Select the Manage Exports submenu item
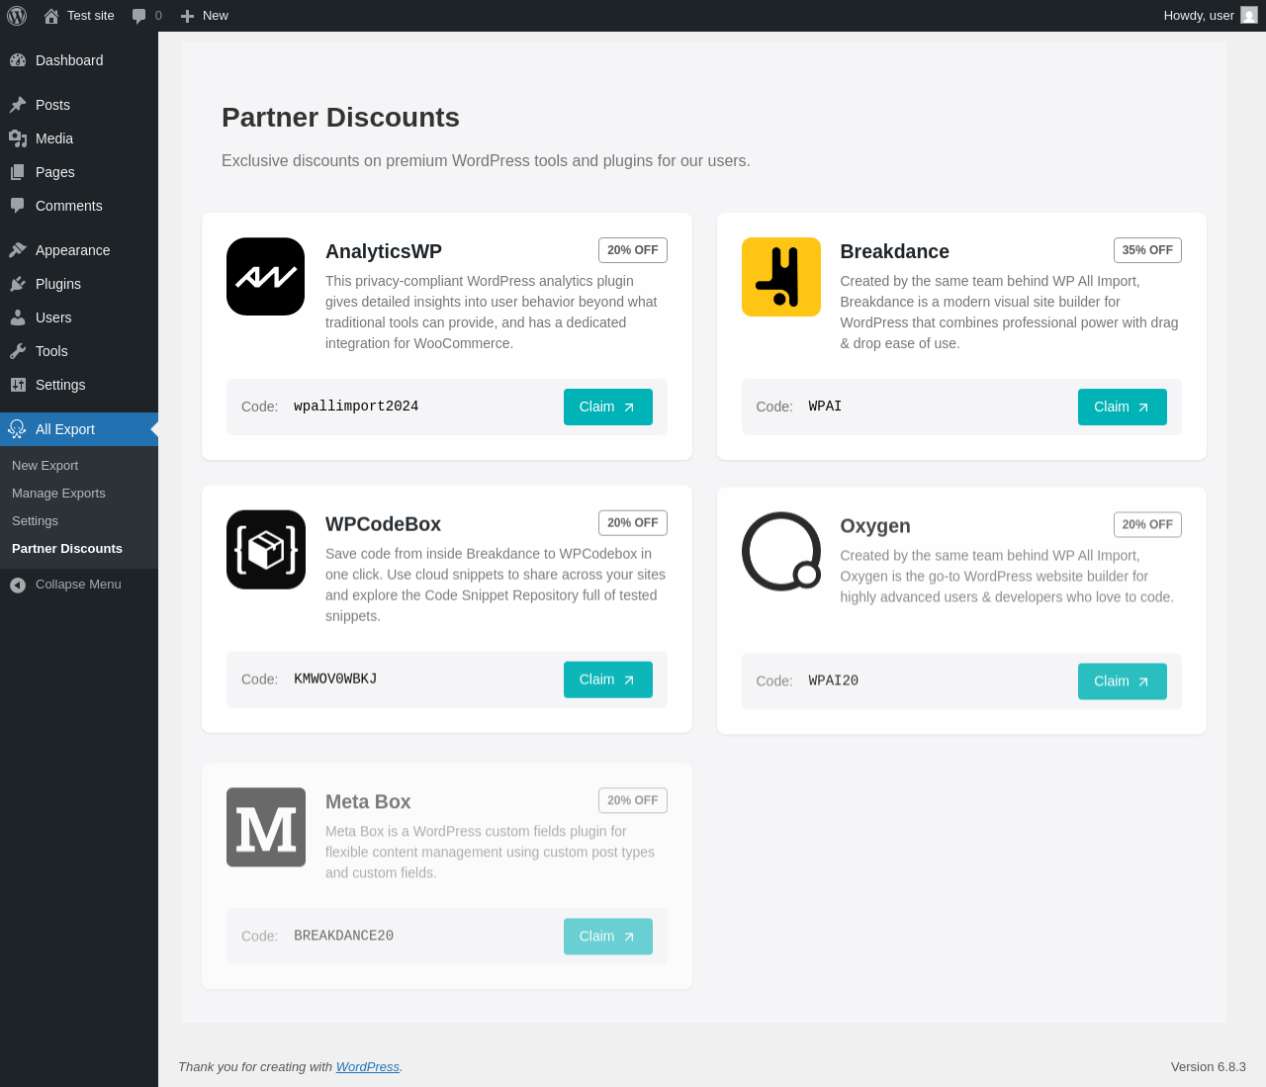The height and width of the screenshot is (1087, 1266). [x=58, y=494]
